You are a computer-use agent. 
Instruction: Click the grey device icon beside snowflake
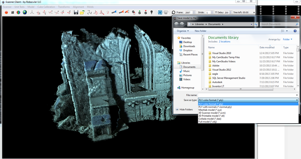166,12
